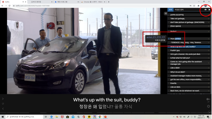
Task: Switch to the Chrome 웹 스토어 browser tab
Action: [93, 2]
